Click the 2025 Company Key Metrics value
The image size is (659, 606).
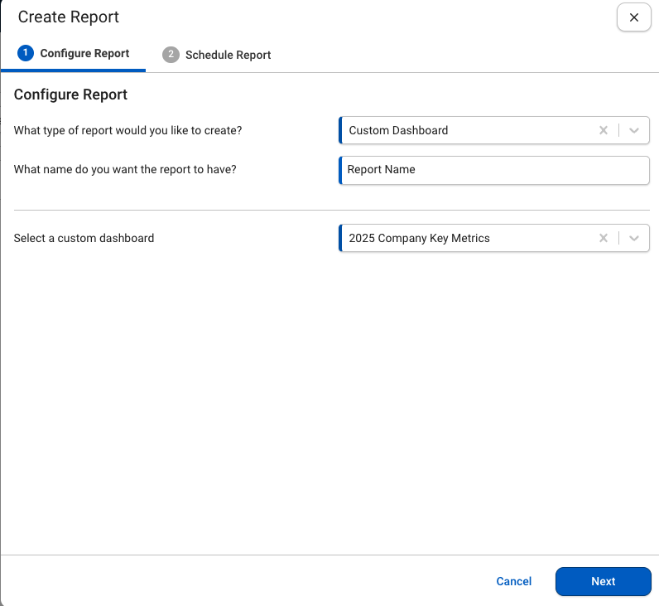419,238
